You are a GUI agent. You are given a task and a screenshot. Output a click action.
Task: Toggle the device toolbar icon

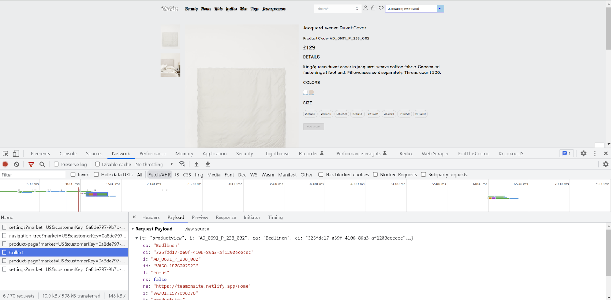pyautogui.click(x=16, y=153)
